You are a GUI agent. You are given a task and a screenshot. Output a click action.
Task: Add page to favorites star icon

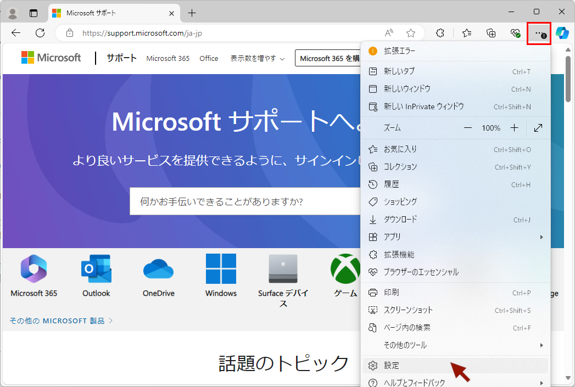(411, 33)
